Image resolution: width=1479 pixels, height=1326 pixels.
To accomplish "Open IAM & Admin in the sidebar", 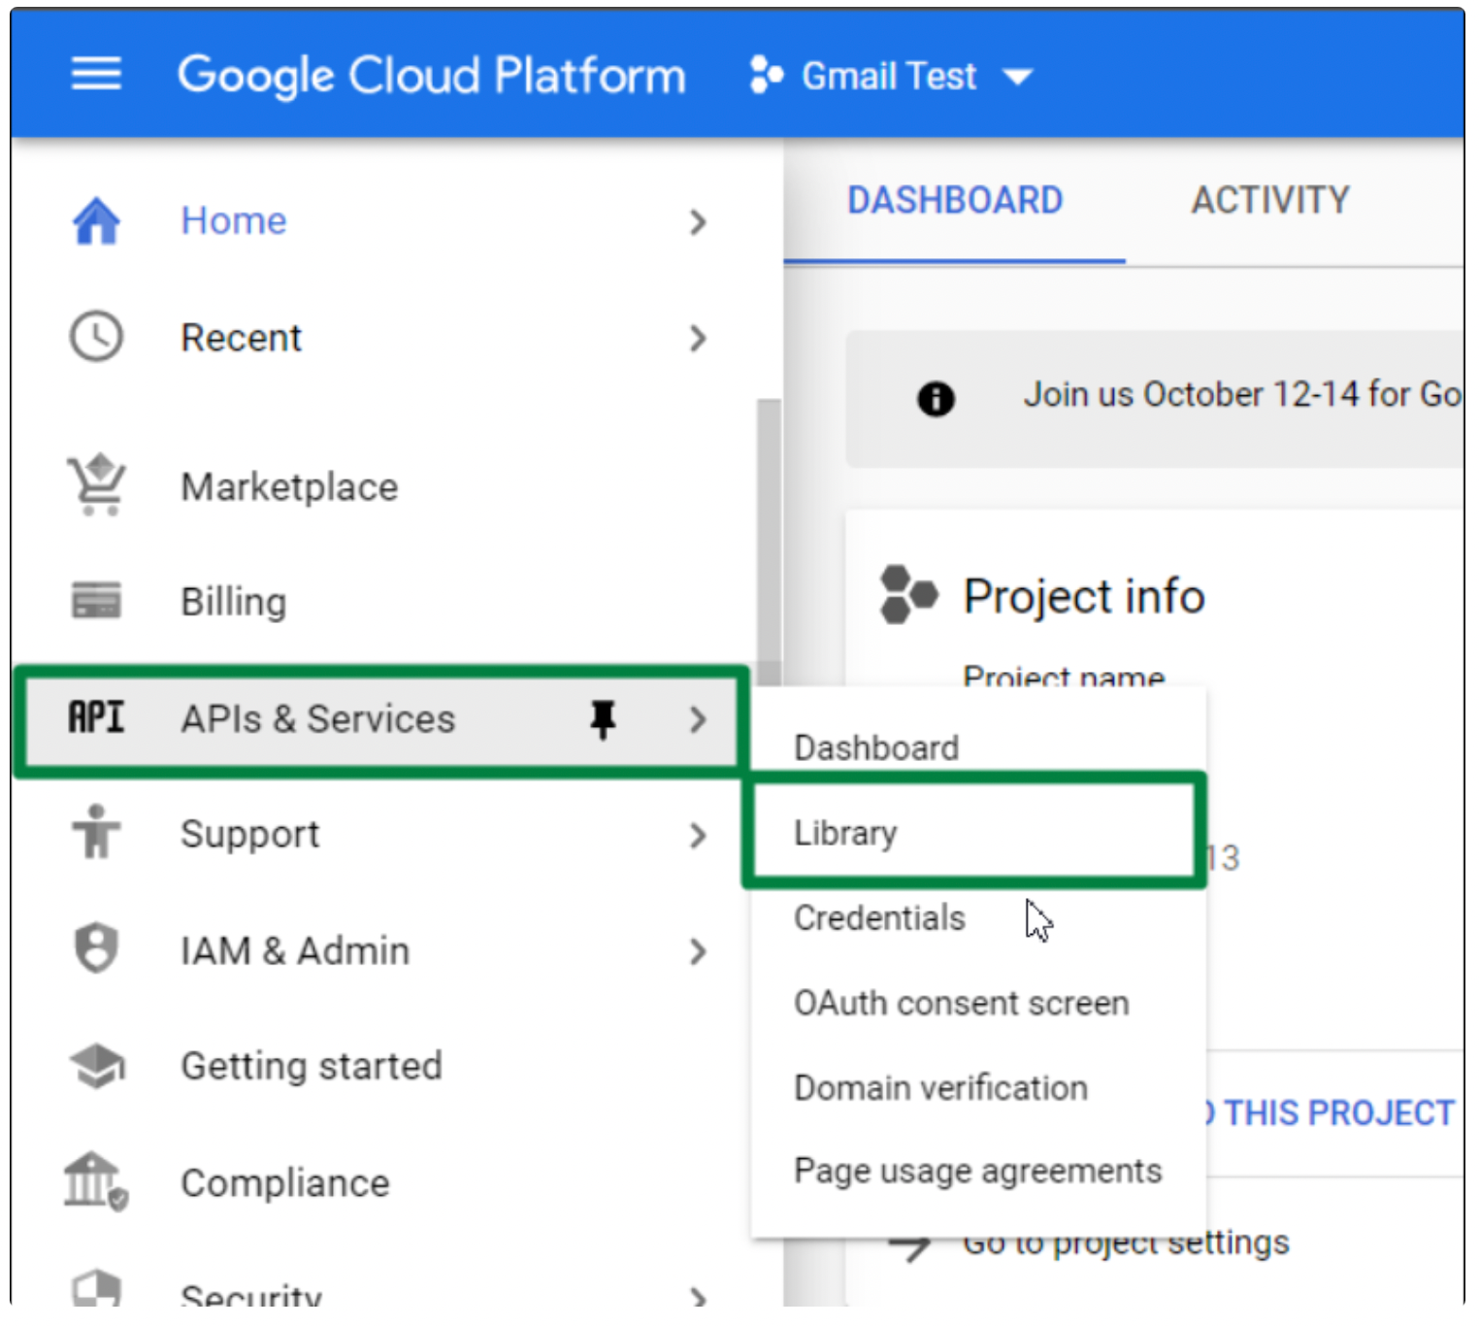I will pos(295,950).
